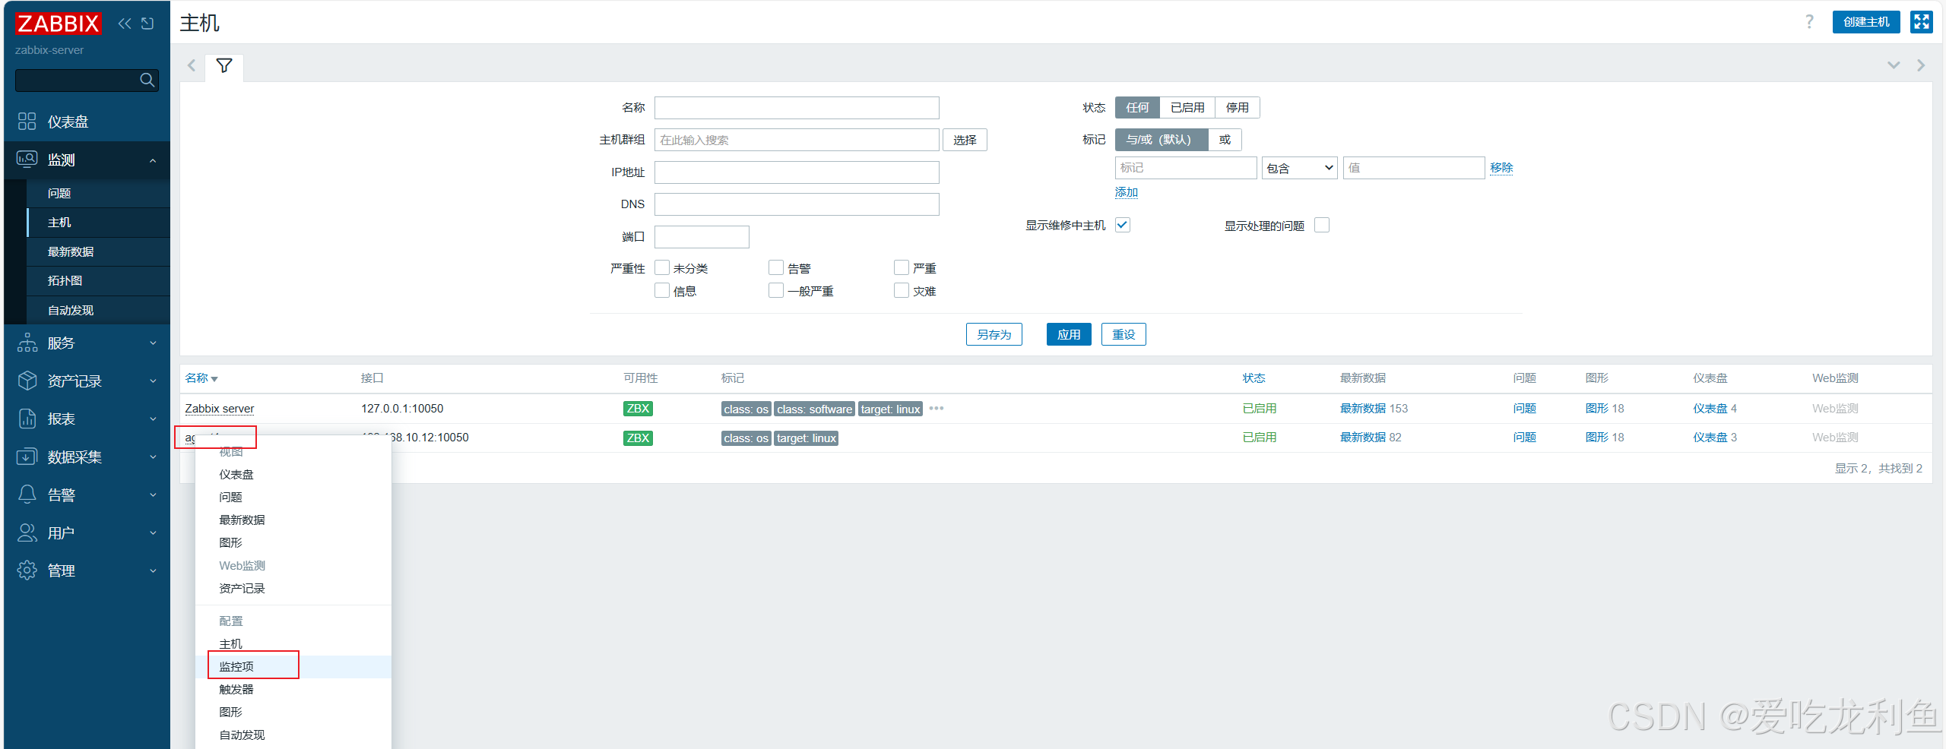
Task: Check the 严重 severity checkbox
Action: (902, 267)
